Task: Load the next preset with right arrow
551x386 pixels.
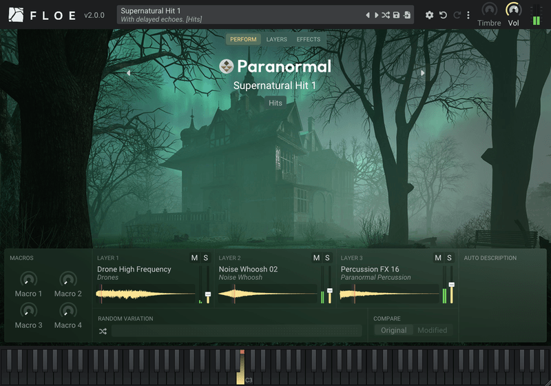Action: (376, 15)
